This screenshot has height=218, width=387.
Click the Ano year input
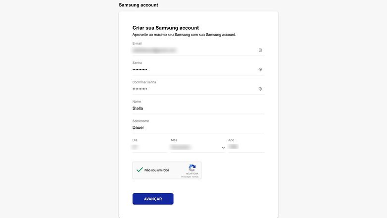click(x=246, y=147)
